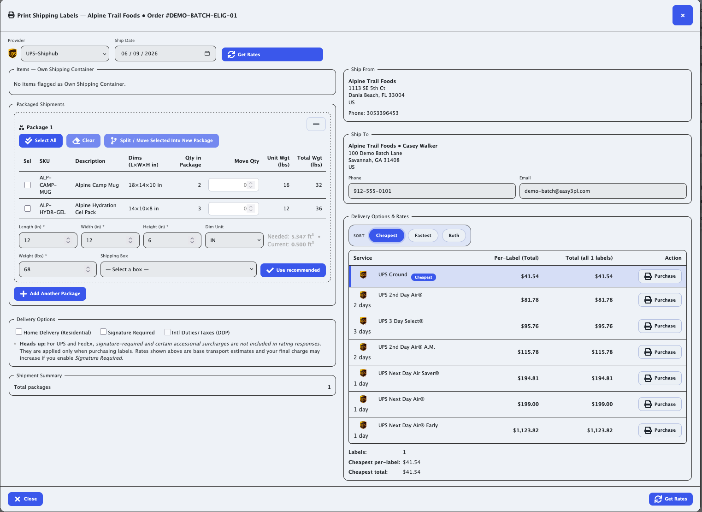Image resolution: width=702 pixels, height=512 pixels.
Task: Enable Home Delivery (Residential)
Action: pos(19,332)
